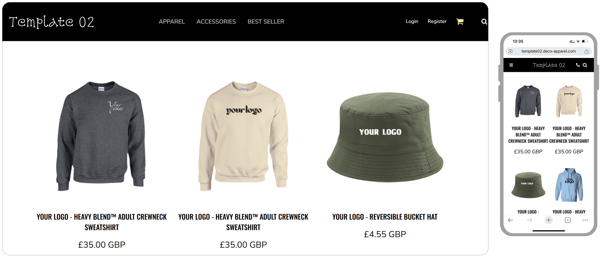Open new tab with plus button
Viewport: 601px width, 257px height.
tap(548, 220)
